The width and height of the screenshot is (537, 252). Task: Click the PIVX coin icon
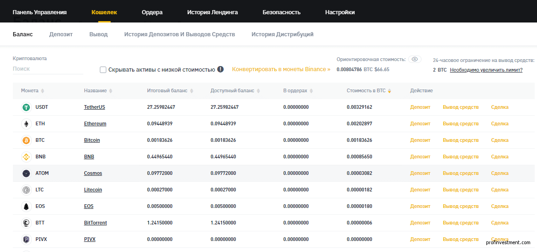[26, 239]
